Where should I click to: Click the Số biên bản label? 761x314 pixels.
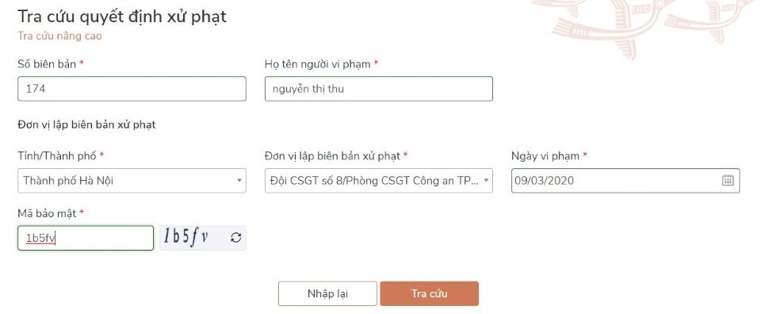pos(47,63)
